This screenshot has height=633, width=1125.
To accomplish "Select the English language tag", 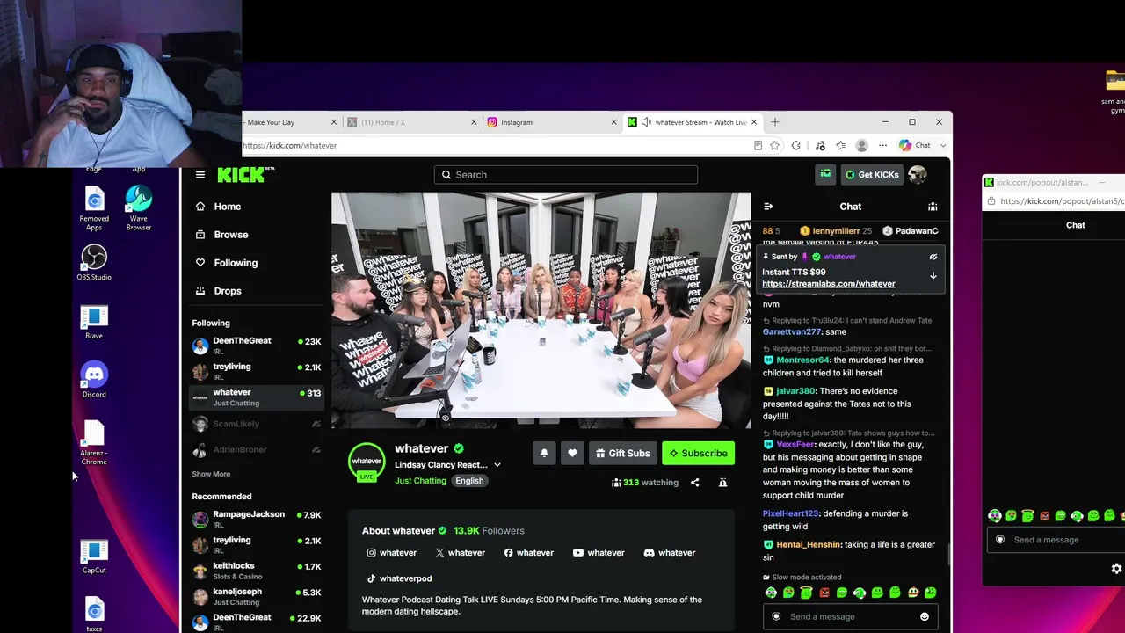I will point(469,481).
